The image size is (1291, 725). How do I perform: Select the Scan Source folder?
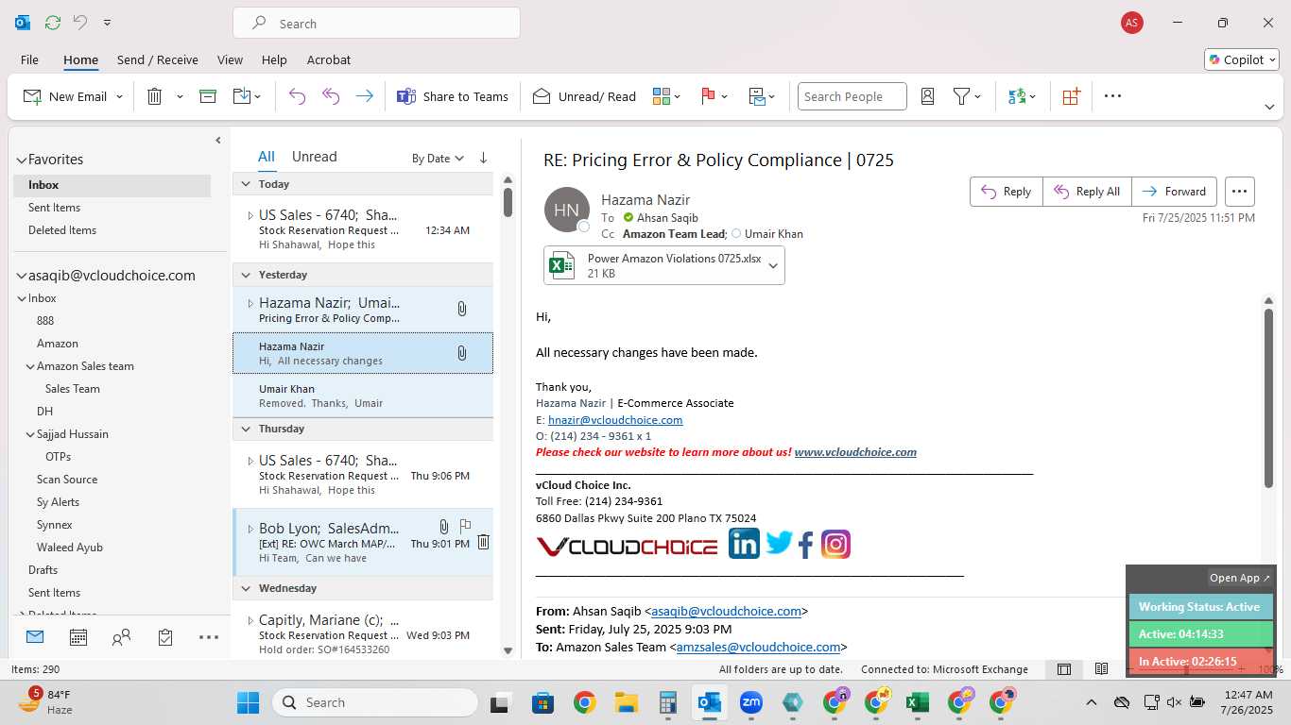point(67,480)
